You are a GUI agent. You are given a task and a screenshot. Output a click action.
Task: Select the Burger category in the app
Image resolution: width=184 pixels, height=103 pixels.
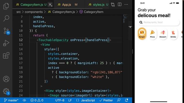point(142,34)
